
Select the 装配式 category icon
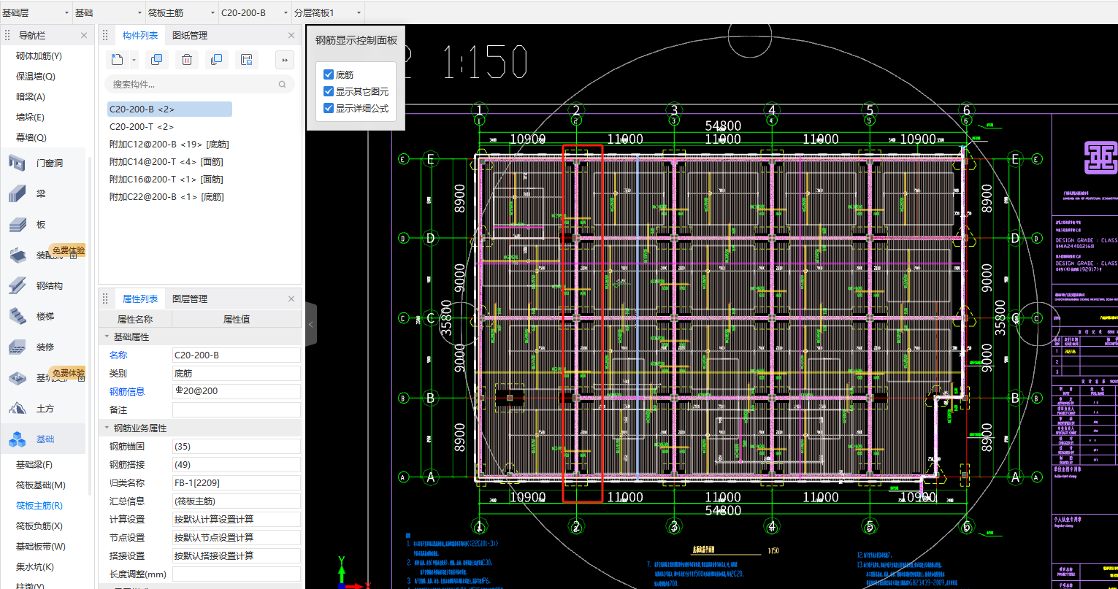point(18,255)
